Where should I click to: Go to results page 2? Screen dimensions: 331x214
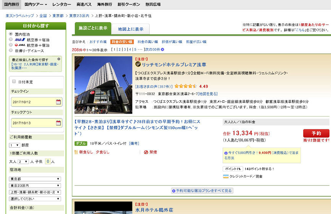tap(119, 50)
